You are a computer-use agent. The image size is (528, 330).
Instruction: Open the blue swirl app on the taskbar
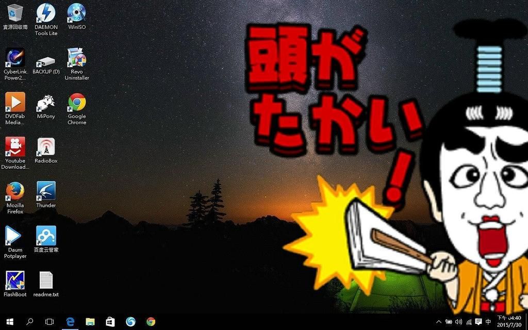tap(130, 322)
